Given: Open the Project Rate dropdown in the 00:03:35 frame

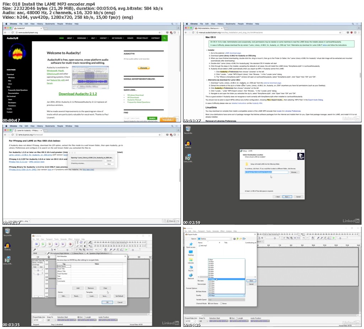Looking at the screenshot, I should click(x=38, y=320).
